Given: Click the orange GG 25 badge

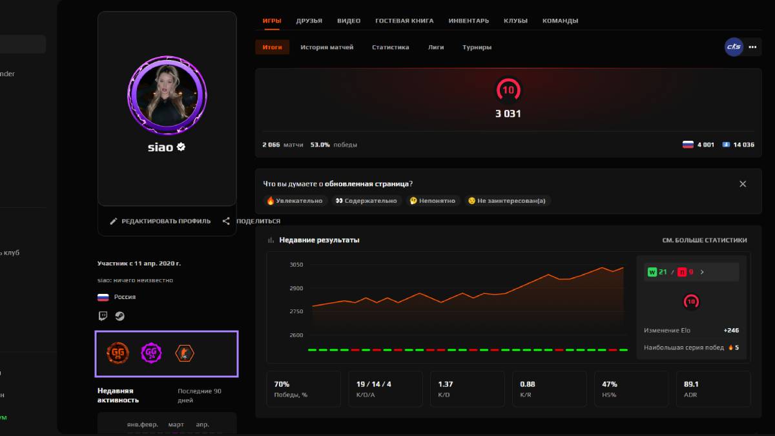Looking at the screenshot, I should coord(118,353).
